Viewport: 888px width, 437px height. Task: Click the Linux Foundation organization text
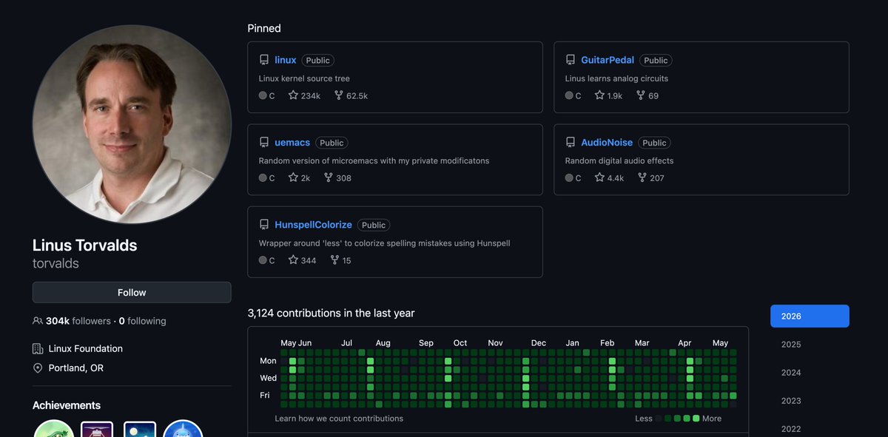(86, 348)
